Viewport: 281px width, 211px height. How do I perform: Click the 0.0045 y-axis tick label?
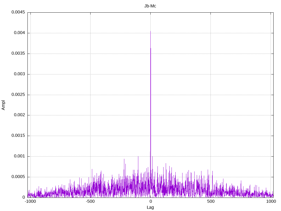coord(18,12)
